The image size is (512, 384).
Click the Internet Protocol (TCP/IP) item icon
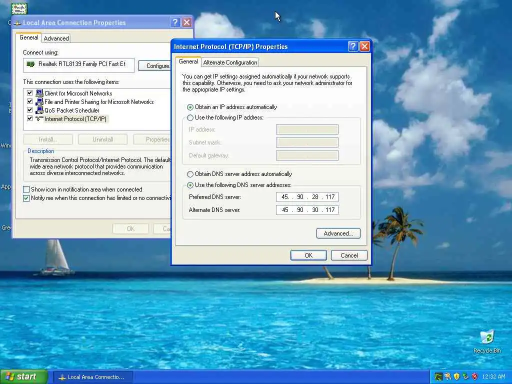tap(39, 118)
